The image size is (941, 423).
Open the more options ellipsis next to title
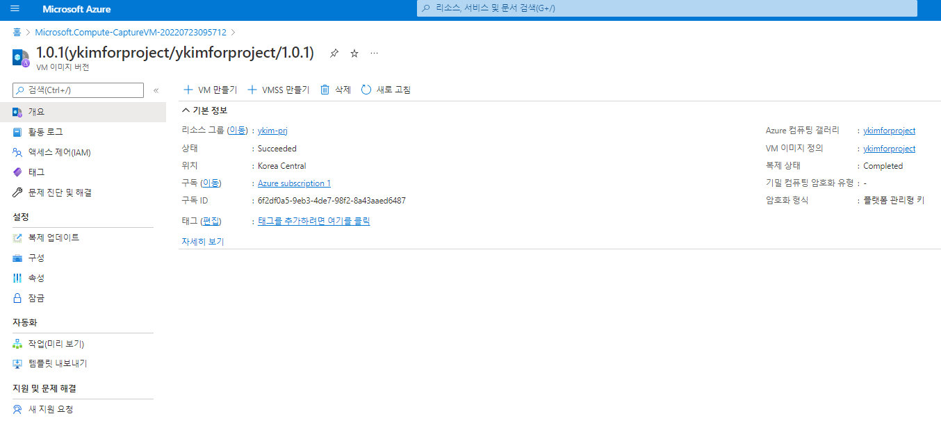374,53
